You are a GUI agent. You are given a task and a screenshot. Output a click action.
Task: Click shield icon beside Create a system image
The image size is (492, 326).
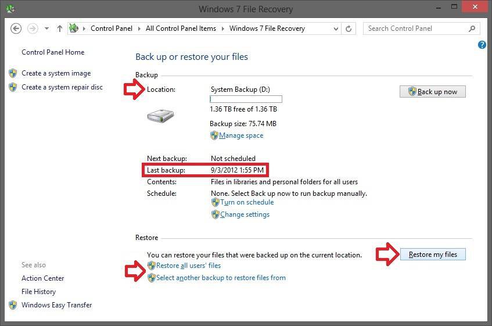tap(13, 73)
